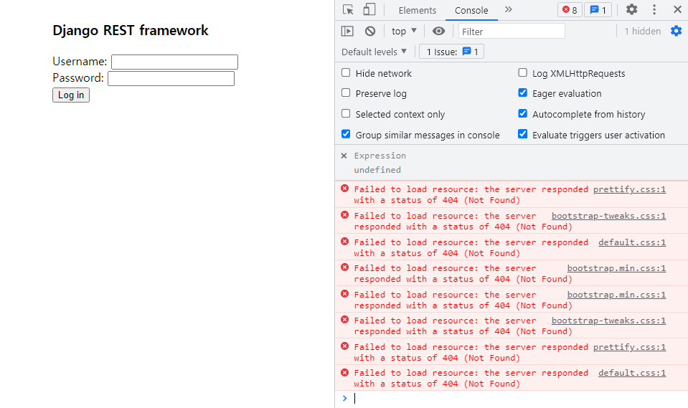Remove the live expression with X

(344, 156)
